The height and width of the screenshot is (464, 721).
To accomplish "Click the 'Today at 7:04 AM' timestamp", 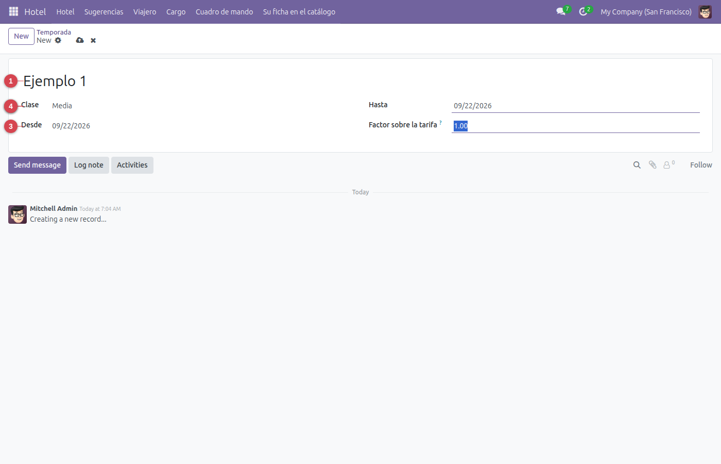I will click(100, 209).
